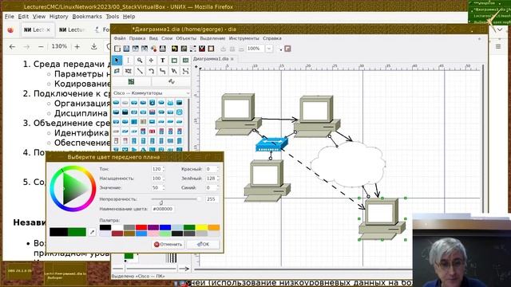Click the Copy icon in Dia toolbar
The image size is (511, 287).
[193, 49]
